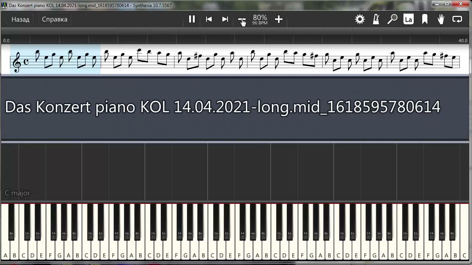472x265 pixels.
Task: Pause the song playback
Action: (x=192, y=19)
